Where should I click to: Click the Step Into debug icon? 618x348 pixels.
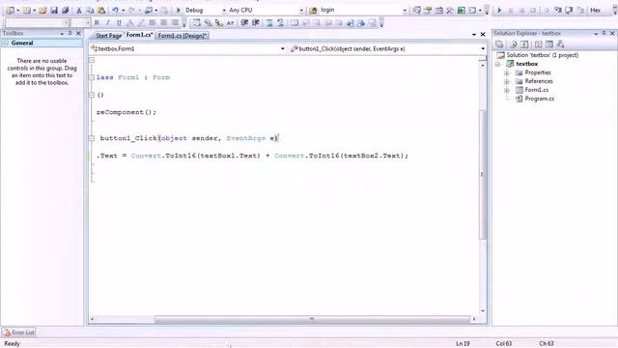click(558, 11)
